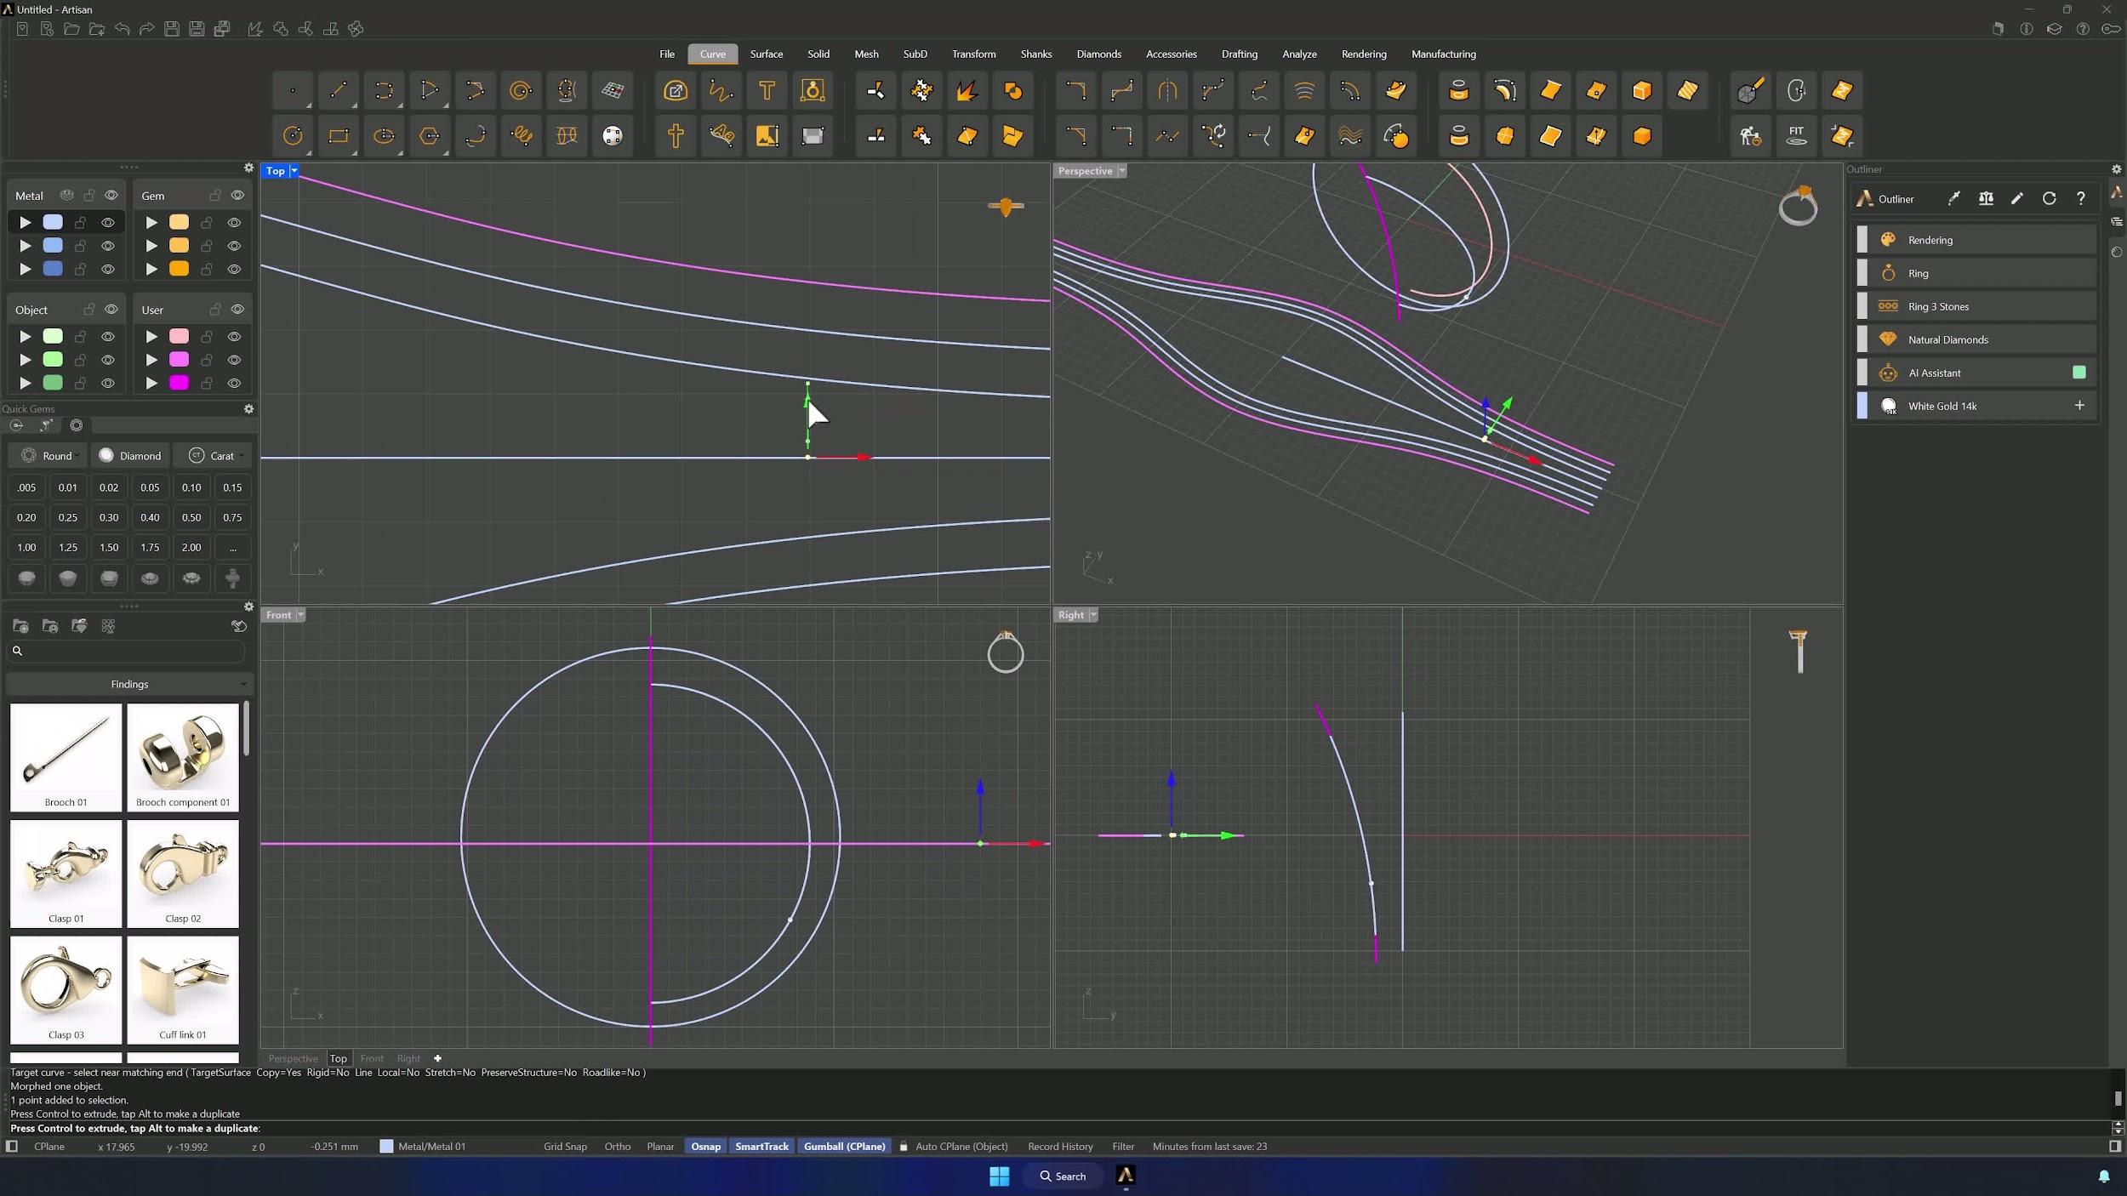2127x1196 pixels.
Task: Click the ring outline in frame tool
Action: point(813,90)
